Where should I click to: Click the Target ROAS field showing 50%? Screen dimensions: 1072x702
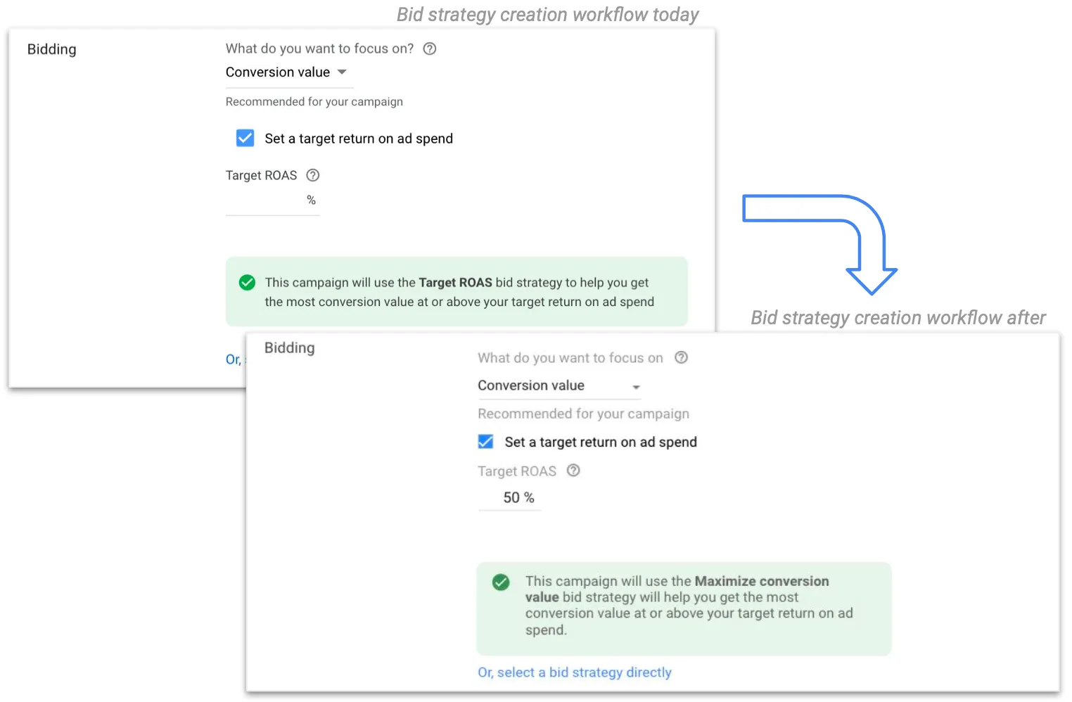tap(511, 498)
